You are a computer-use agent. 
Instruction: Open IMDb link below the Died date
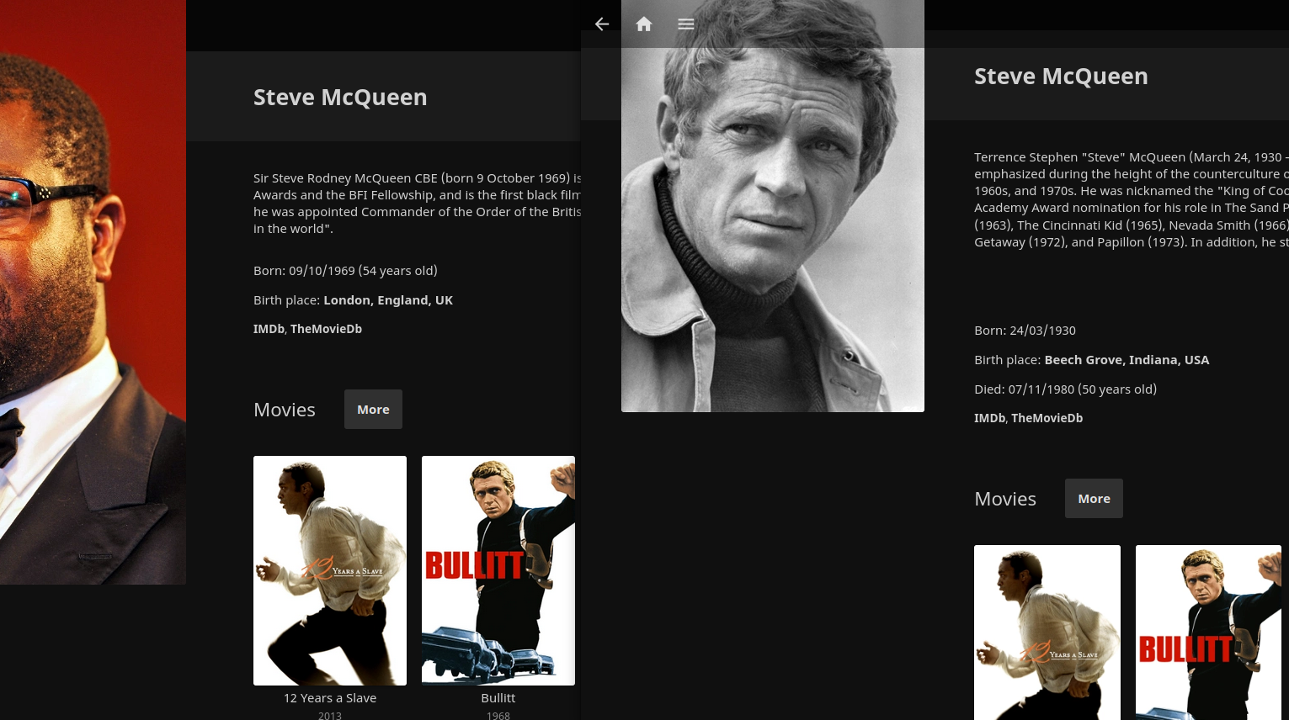coord(989,418)
